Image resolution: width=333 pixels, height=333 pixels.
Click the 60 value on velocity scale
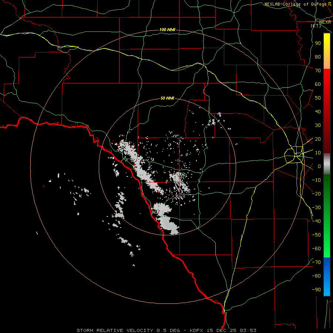pos(318,84)
